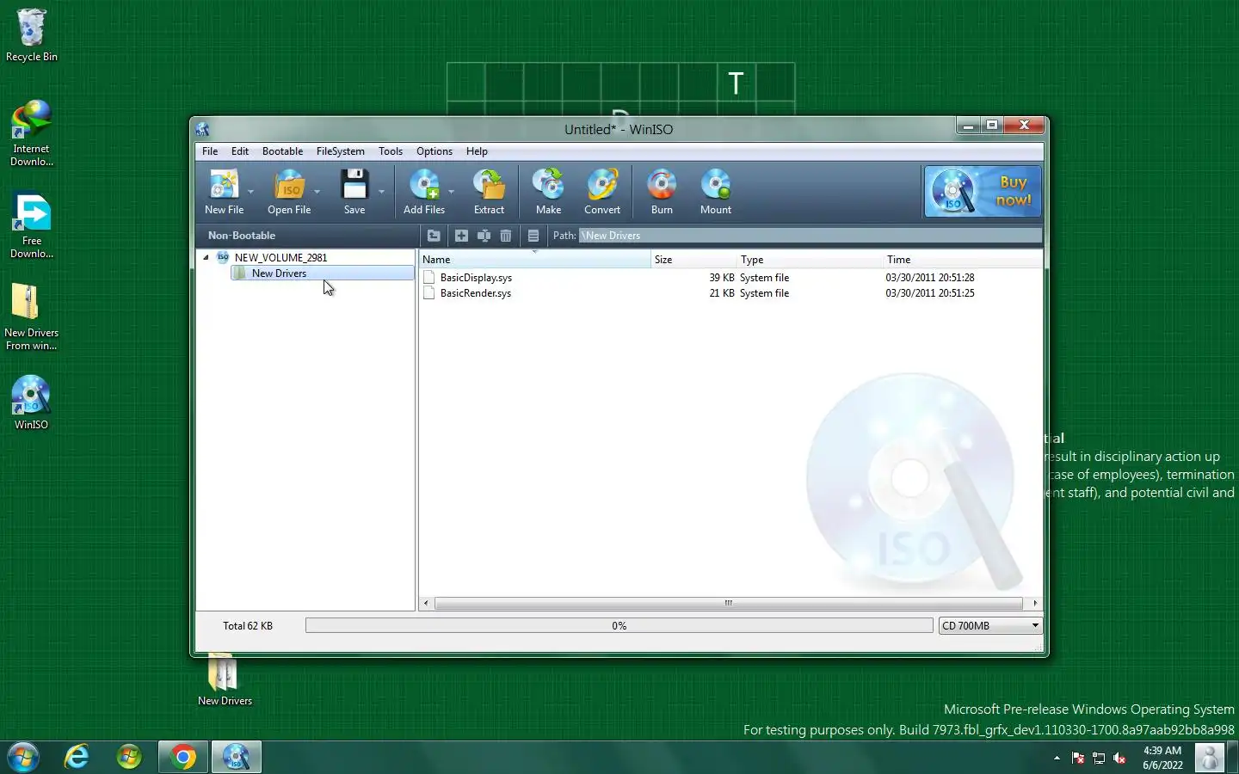Click the view mode list icon
The width and height of the screenshot is (1239, 774).
point(533,236)
